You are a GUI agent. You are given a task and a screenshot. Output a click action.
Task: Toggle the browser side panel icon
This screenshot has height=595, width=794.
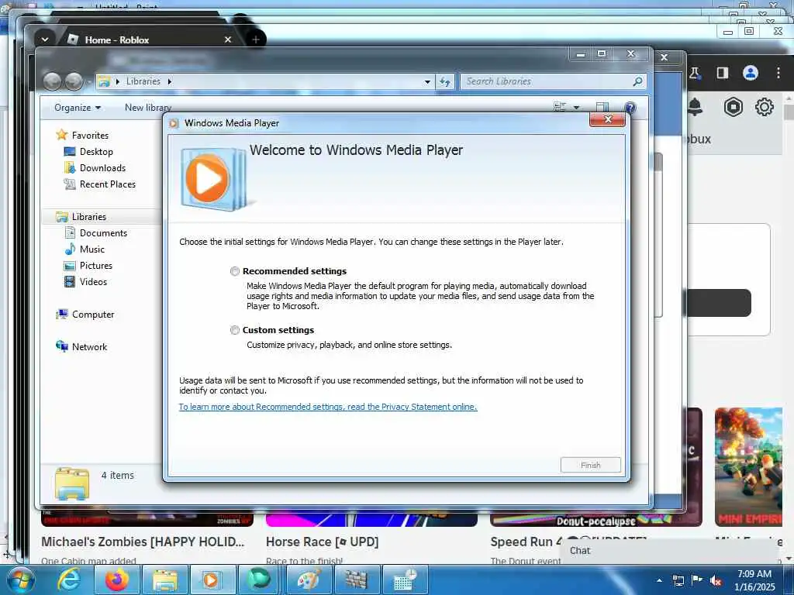coord(723,74)
